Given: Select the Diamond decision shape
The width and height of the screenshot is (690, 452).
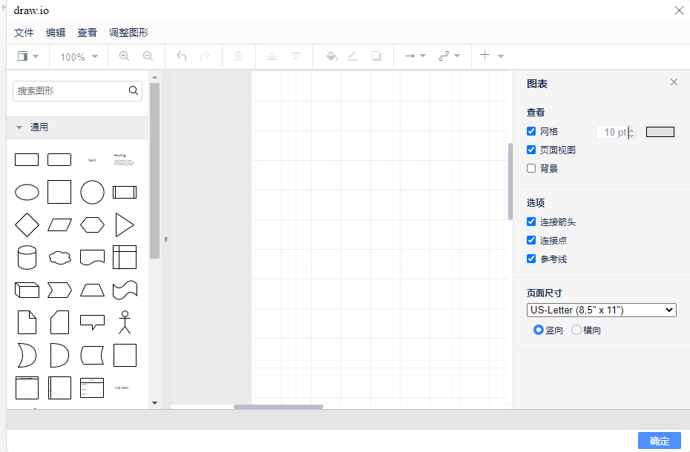Looking at the screenshot, I should click(x=27, y=225).
